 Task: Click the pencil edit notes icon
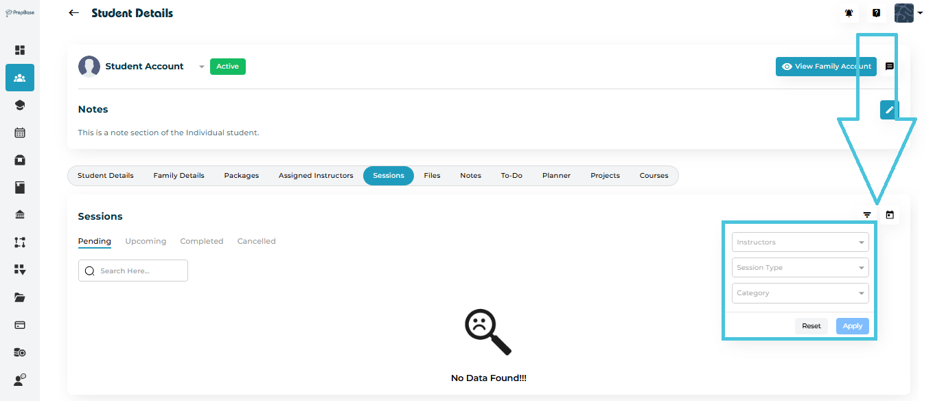(889, 110)
